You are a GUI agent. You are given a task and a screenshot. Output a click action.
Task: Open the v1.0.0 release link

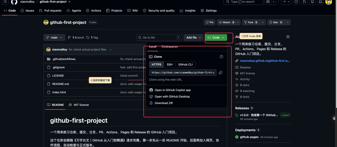(259, 115)
